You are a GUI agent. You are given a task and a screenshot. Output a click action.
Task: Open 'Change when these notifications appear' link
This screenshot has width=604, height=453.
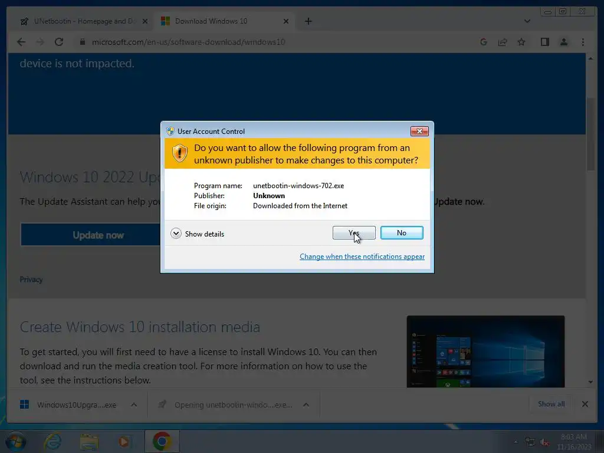pos(362,257)
